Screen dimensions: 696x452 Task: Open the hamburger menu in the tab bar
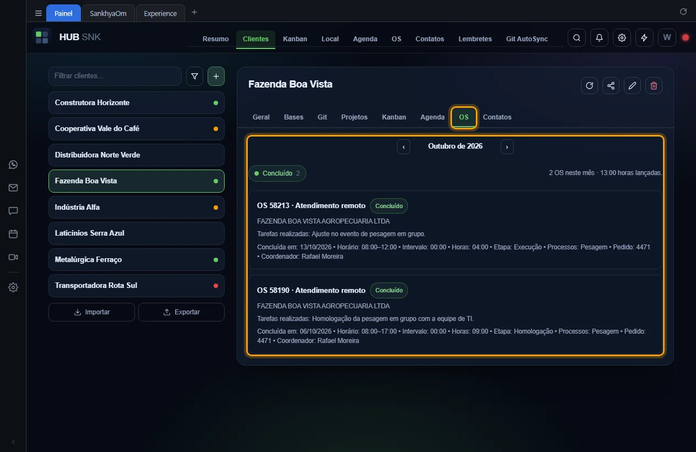[38, 13]
